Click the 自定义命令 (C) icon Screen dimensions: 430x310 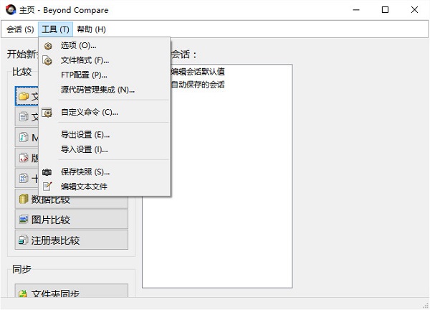48,112
